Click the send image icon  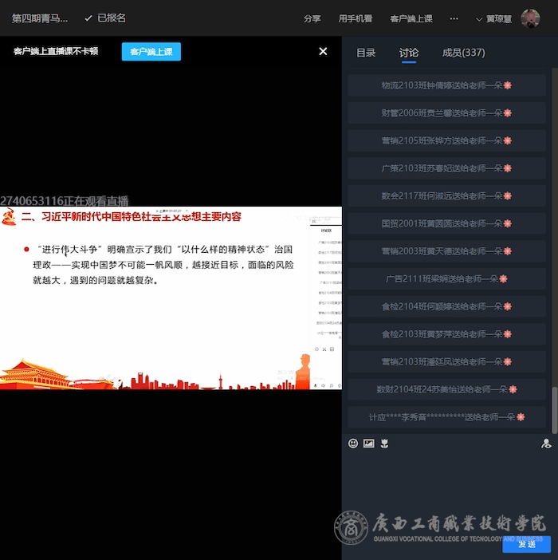pyautogui.click(x=368, y=444)
